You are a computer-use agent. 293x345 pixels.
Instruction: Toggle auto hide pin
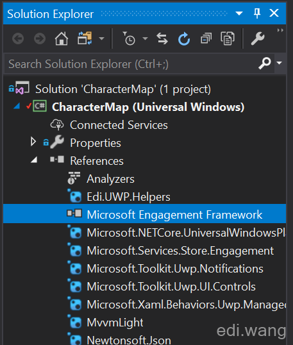coord(257,13)
